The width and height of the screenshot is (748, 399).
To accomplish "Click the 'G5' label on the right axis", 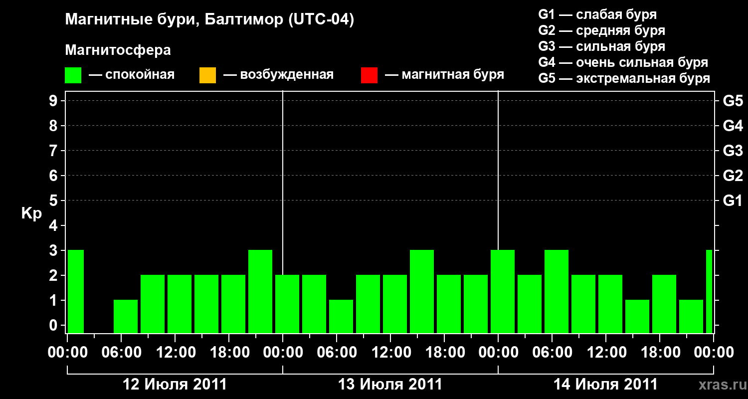I will (733, 101).
